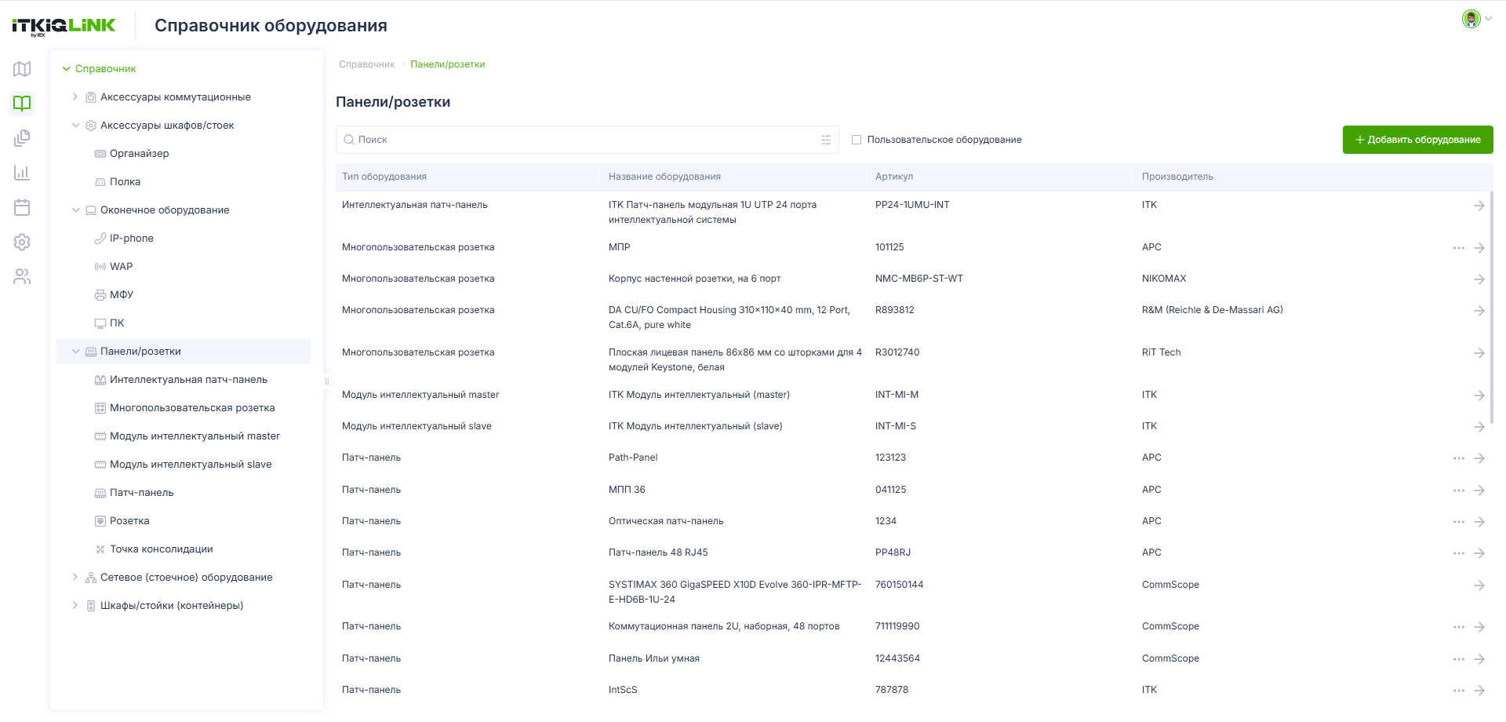Open more options for МПП 36 row
This screenshot has width=1506, height=722.
point(1458,490)
